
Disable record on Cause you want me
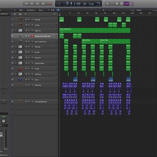[x=32, y=36]
